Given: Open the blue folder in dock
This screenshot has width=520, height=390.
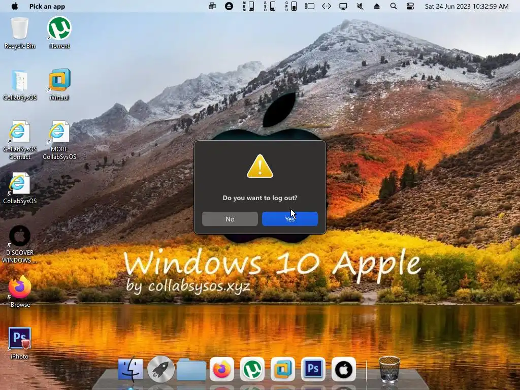Looking at the screenshot, I should pos(191,369).
